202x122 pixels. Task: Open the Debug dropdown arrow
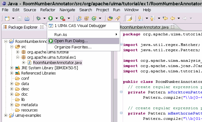(x=44, y=18)
